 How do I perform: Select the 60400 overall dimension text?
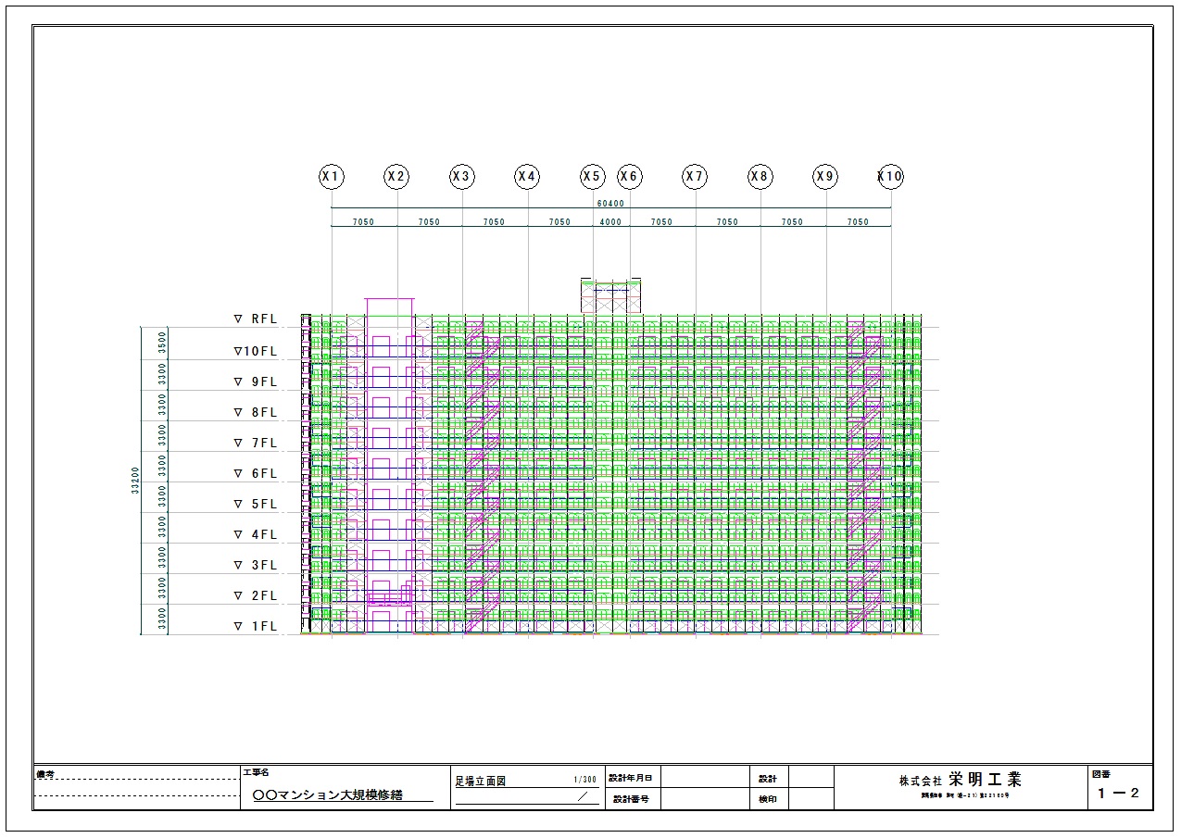[x=610, y=203]
